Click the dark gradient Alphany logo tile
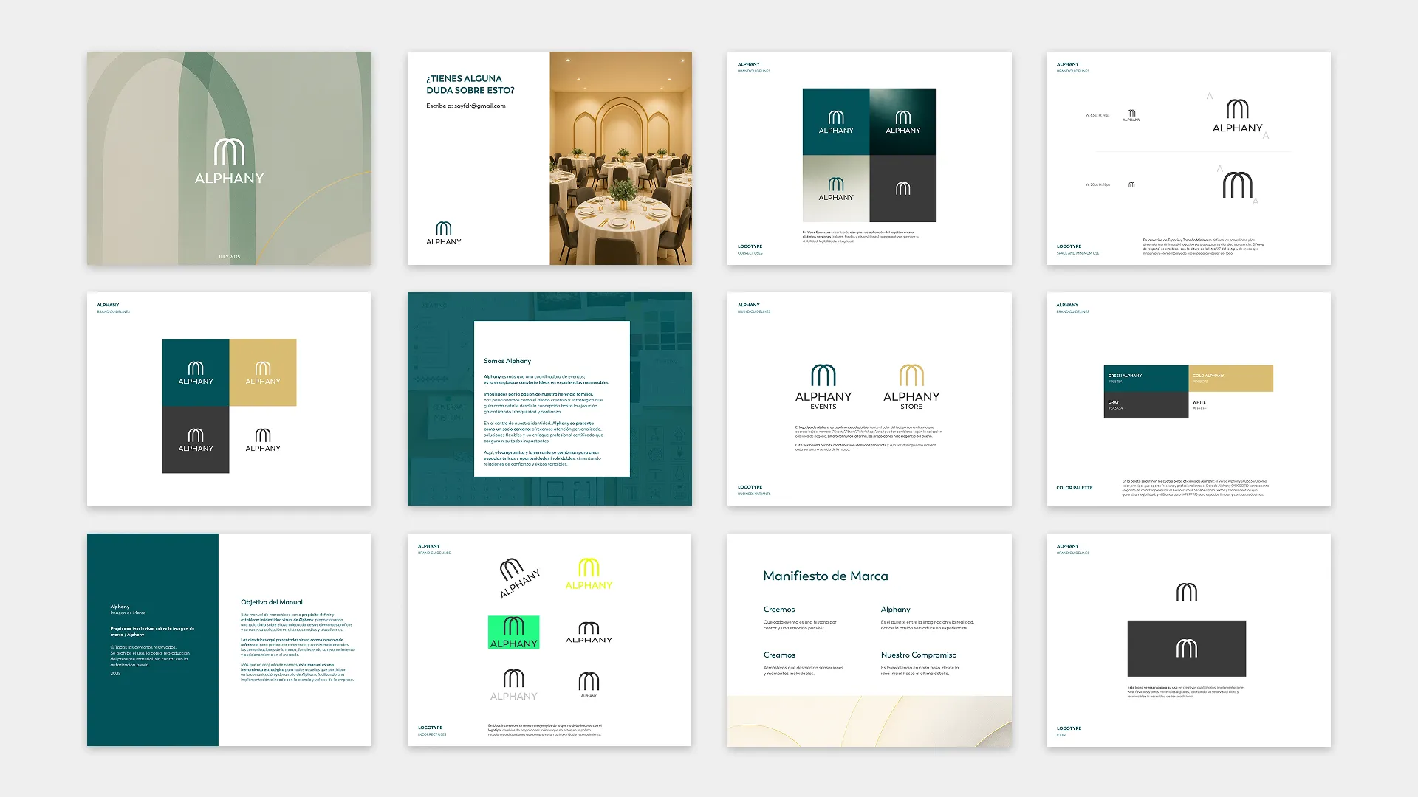 tap(902, 122)
